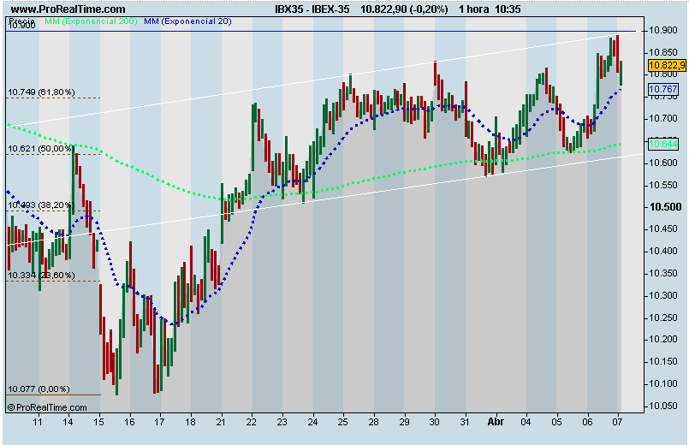689x445 pixels.
Task: Click date label 24 on time axis
Action: click(x=312, y=422)
